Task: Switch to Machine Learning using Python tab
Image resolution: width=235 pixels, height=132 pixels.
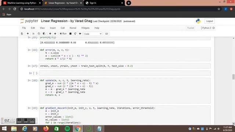Action: (x=22, y=3)
